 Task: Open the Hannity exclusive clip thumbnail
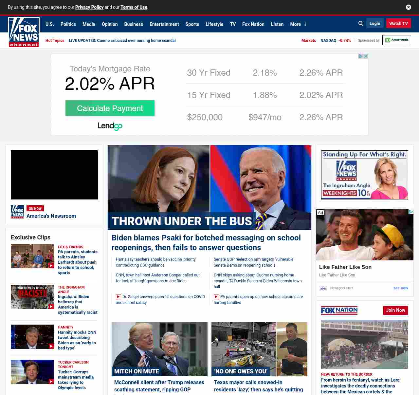click(32, 337)
